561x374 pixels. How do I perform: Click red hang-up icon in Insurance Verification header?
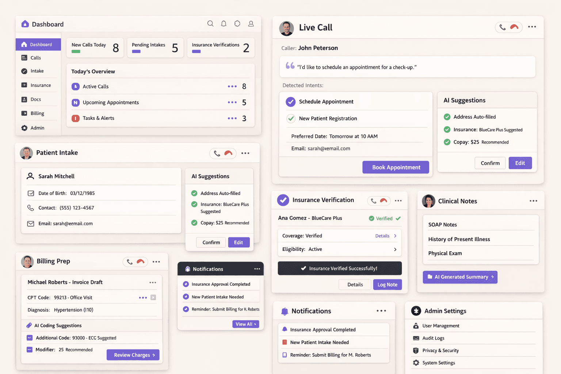pyautogui.click(x=383, y=201)
